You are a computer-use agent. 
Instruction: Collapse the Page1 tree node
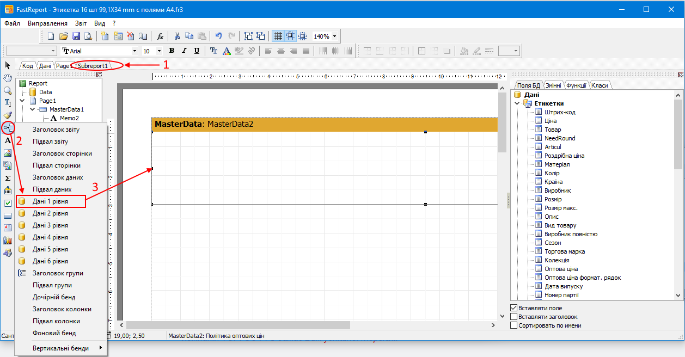(22, 101)
